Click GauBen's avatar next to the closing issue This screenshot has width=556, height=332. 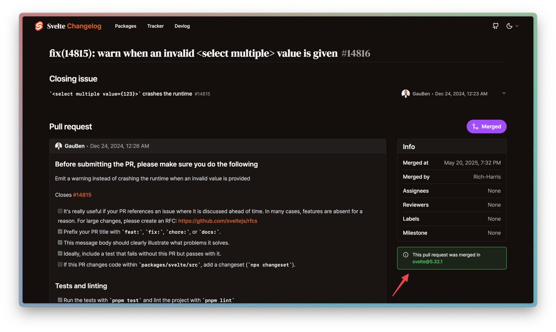pyautogui.click(x=406, y=93)
